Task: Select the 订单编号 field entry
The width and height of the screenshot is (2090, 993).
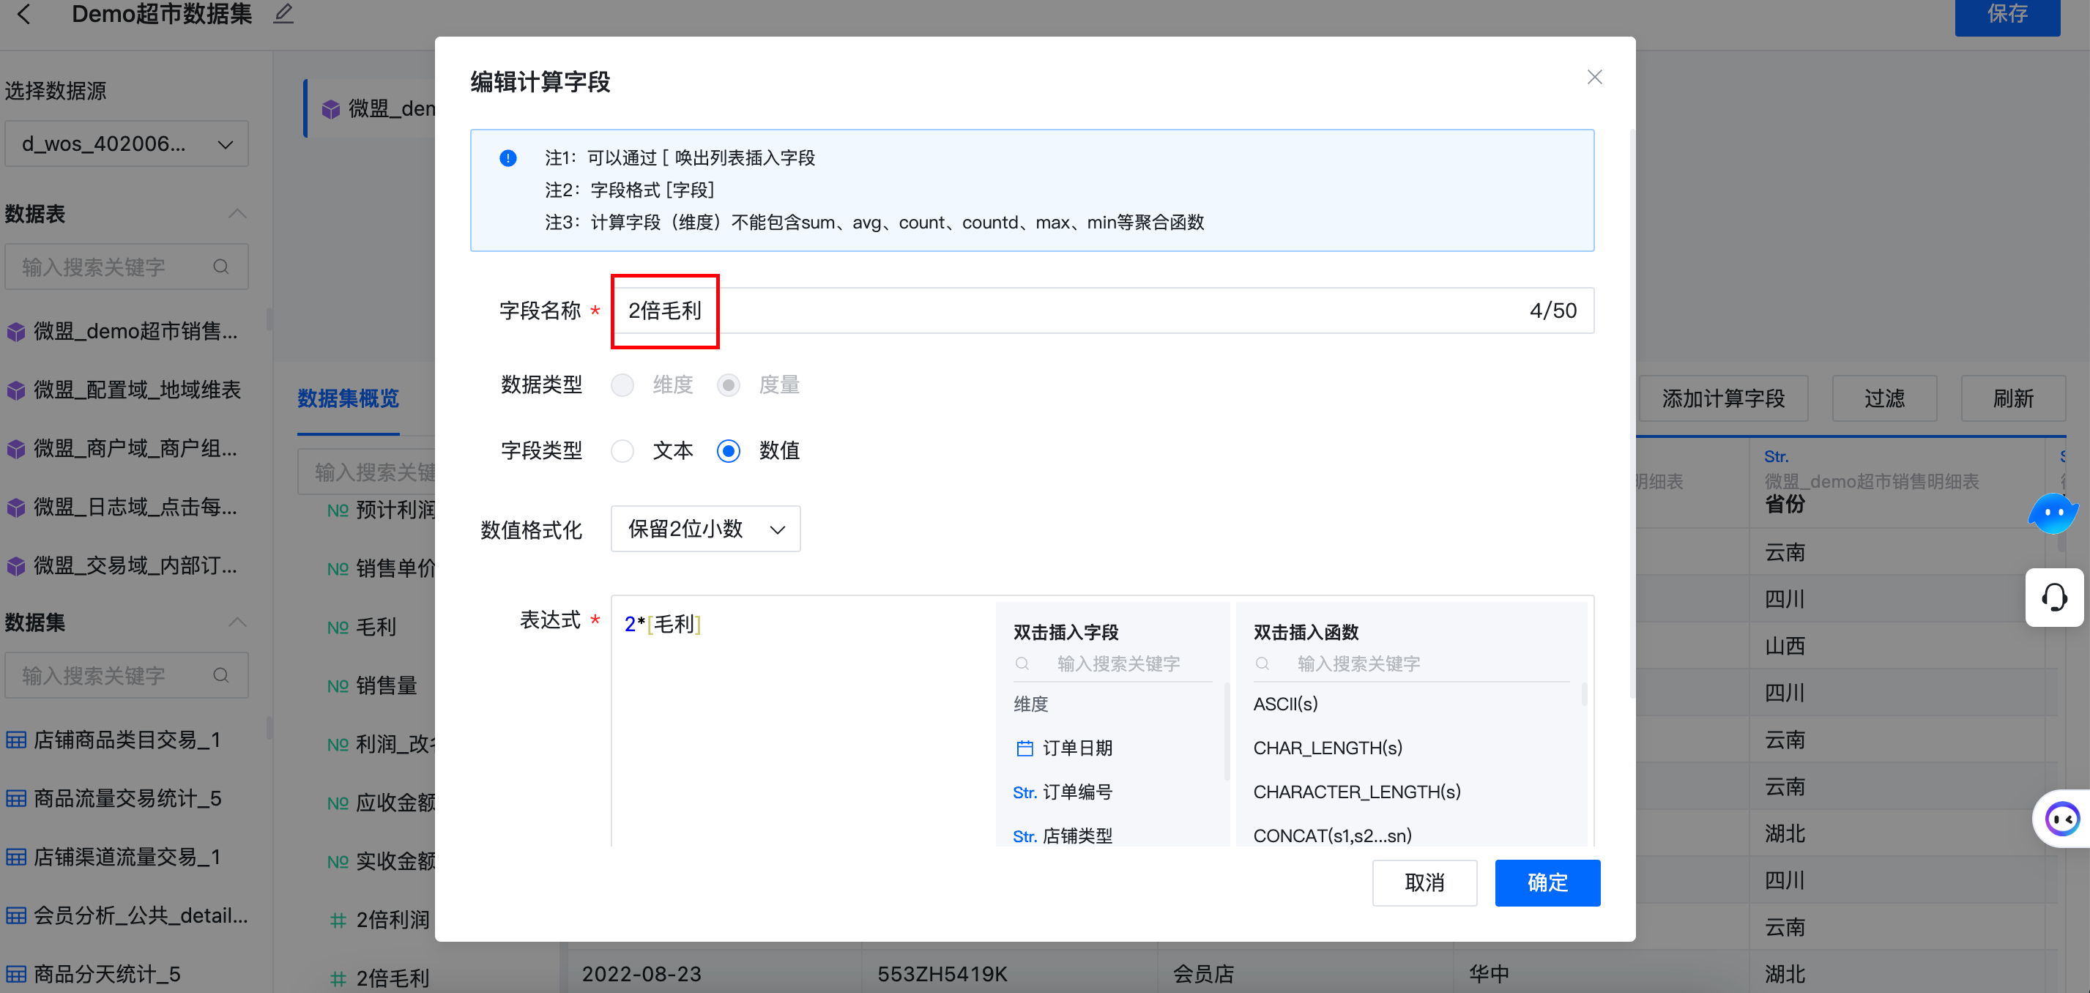Action: tap(1062, 792)
